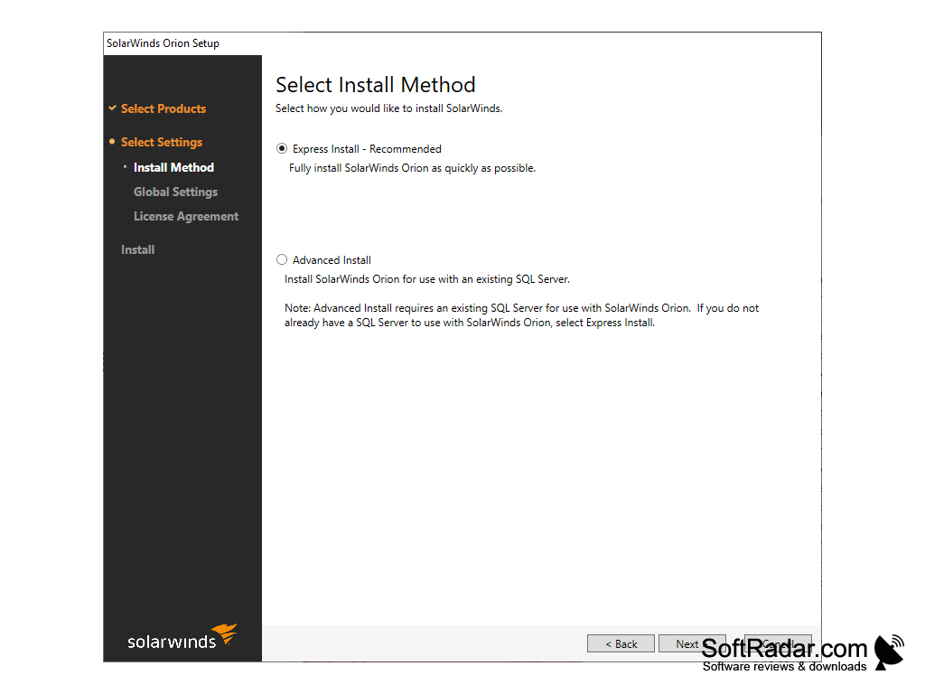This screenshot has height=694, width=925.
Task: Click the partially hidden Cancel button
Action: [x=777, y=643]
